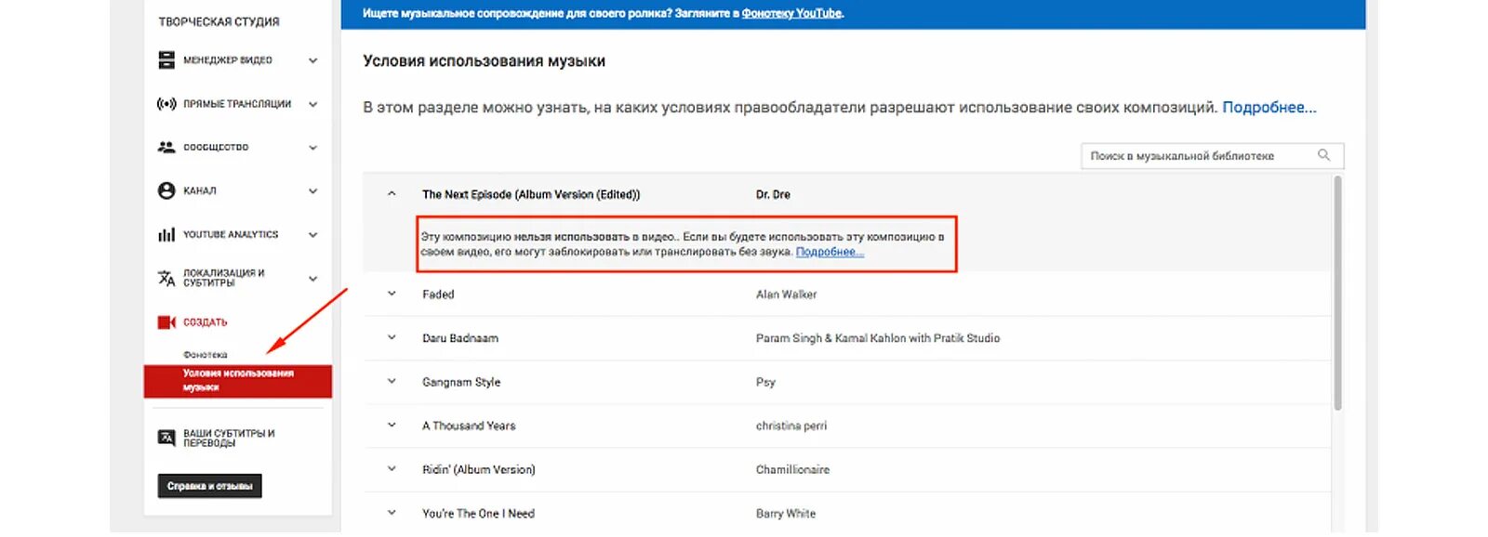Expand the Gangnam Style track row
The width and height of the screenshot is (1488, 537).
coord(392,381)
